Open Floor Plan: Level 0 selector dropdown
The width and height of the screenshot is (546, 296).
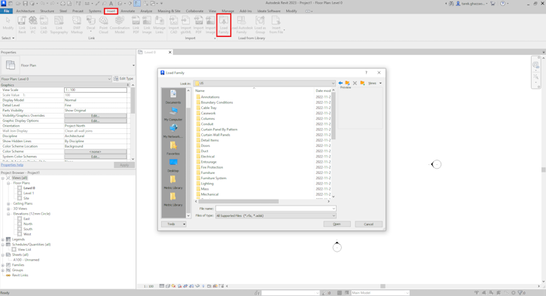[109, 79]
